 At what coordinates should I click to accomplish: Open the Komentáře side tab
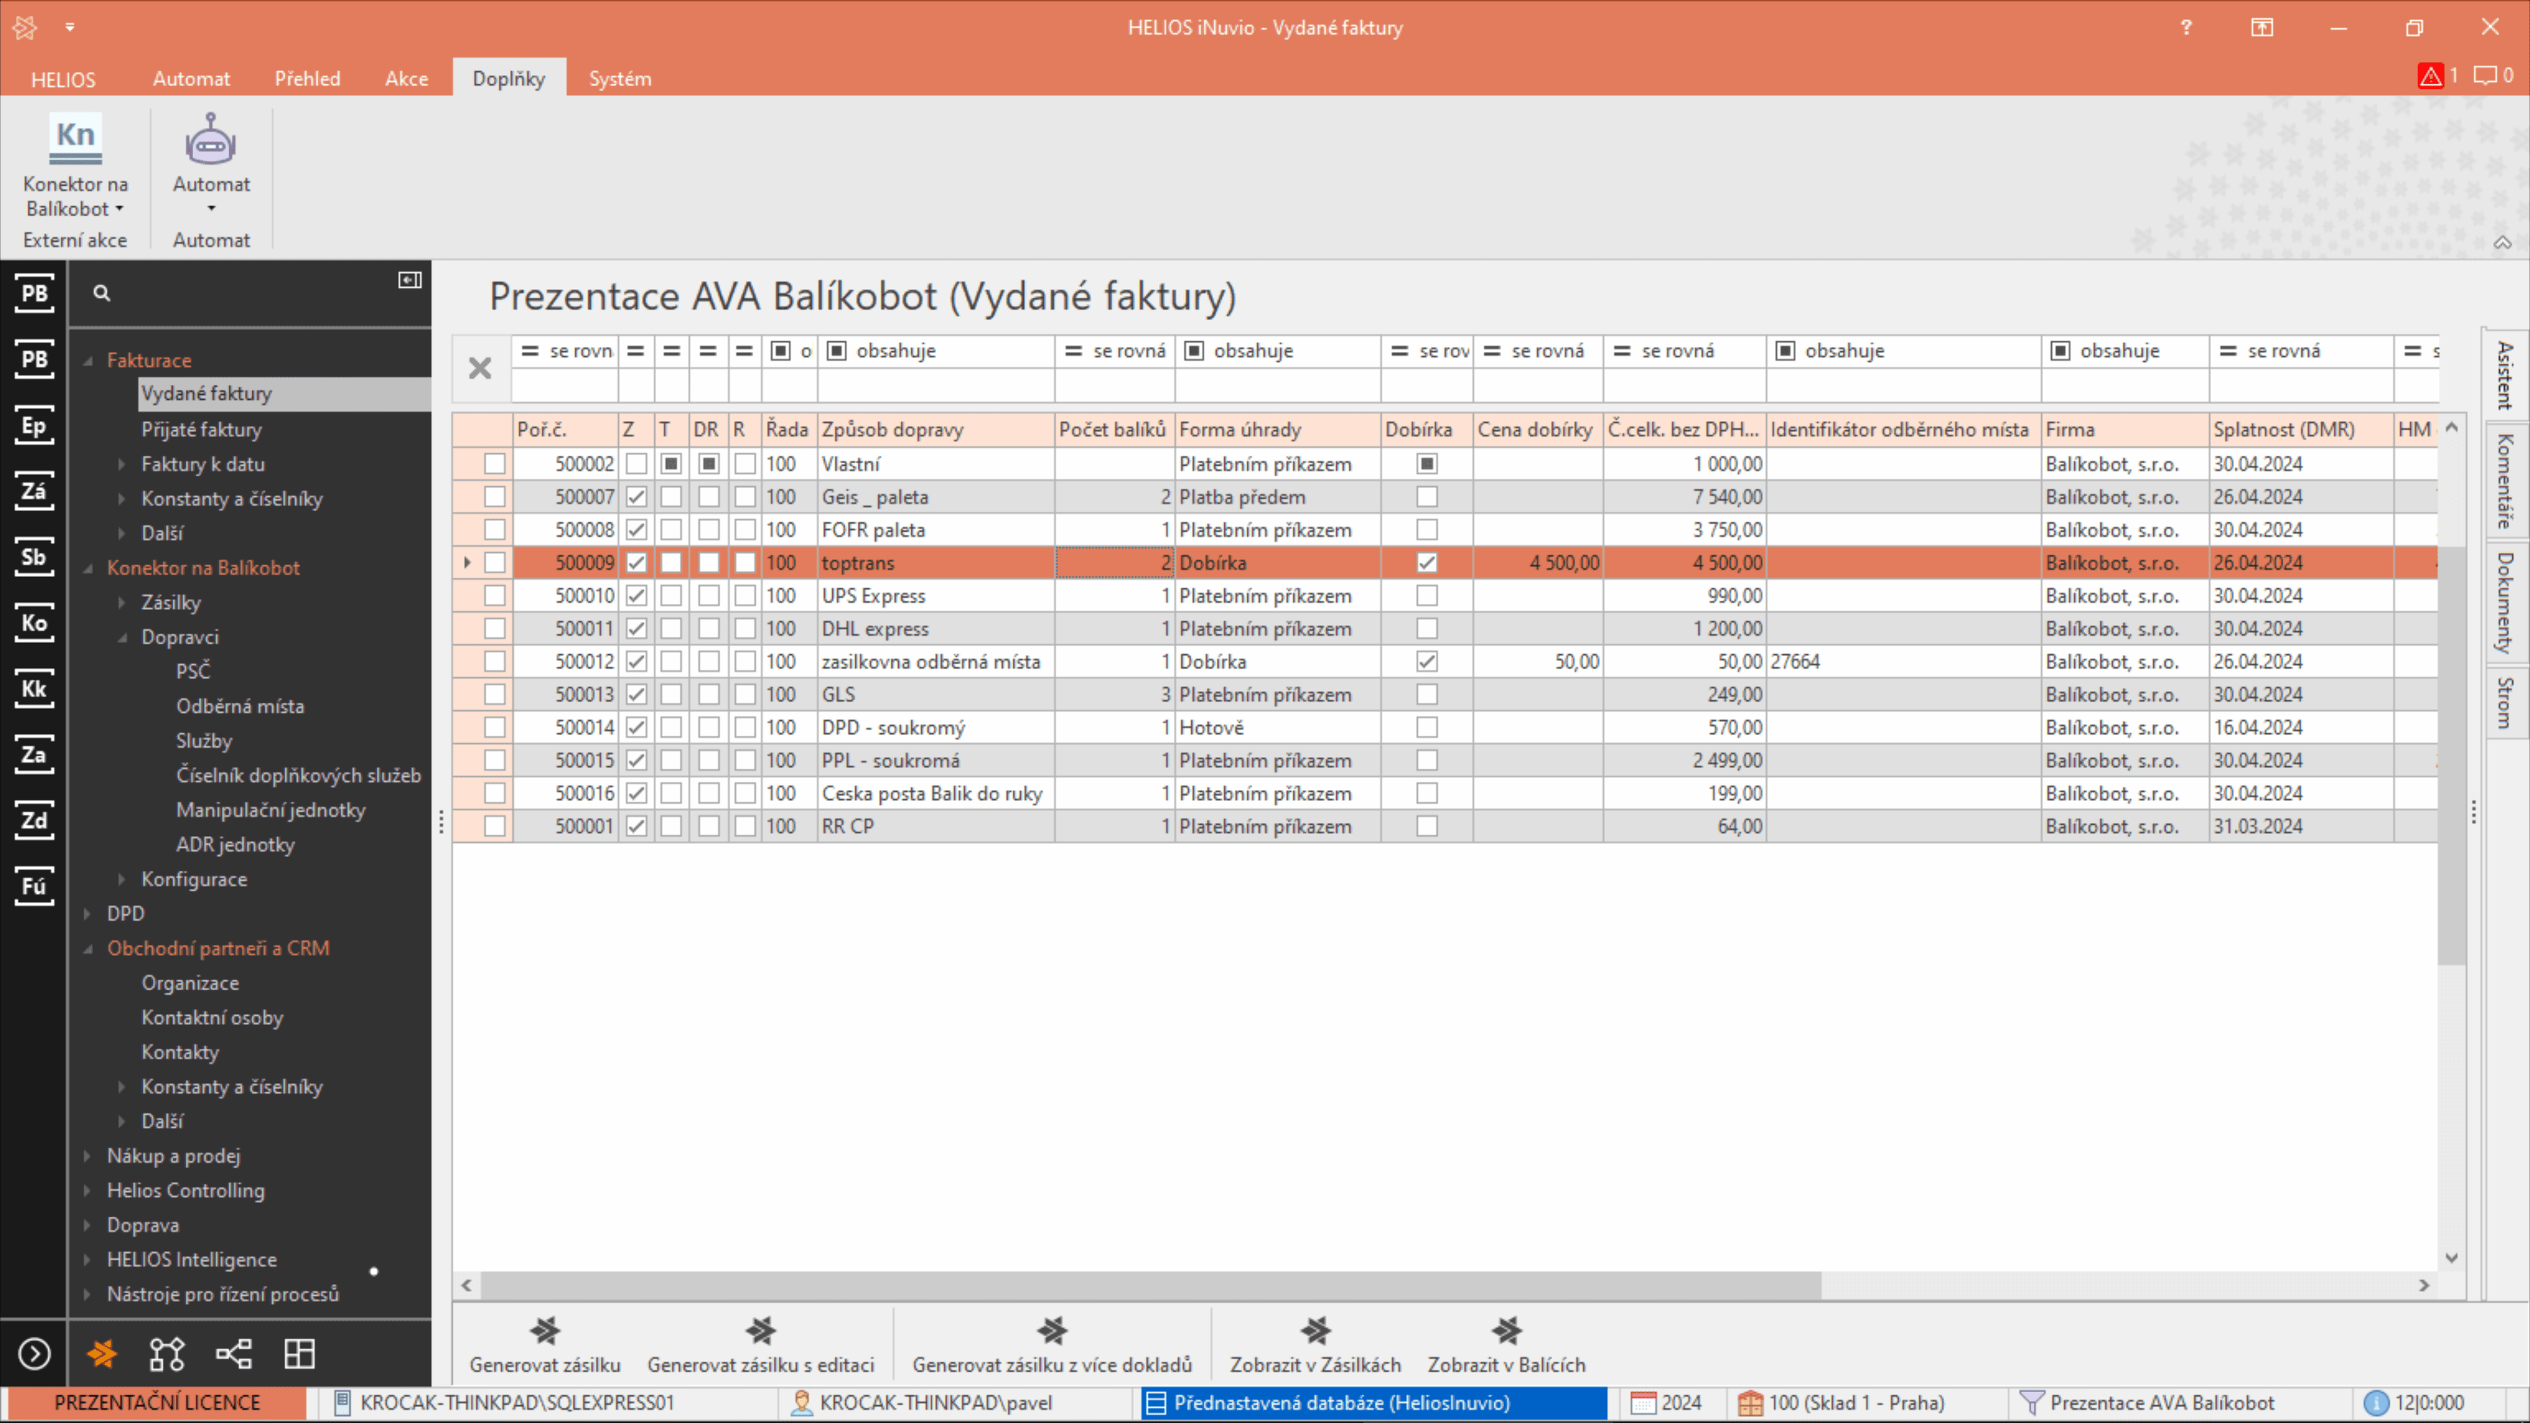pyautogui.click(x=2506, y=480)
